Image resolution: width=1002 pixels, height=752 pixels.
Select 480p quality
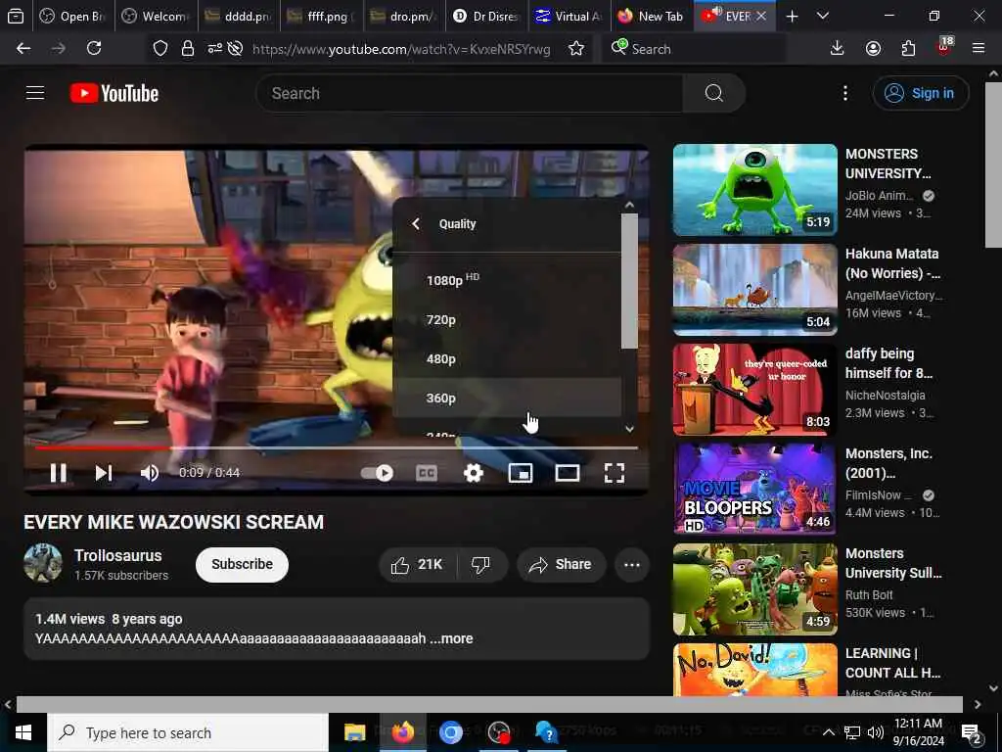pyautogui.click(x=506, y=358)
